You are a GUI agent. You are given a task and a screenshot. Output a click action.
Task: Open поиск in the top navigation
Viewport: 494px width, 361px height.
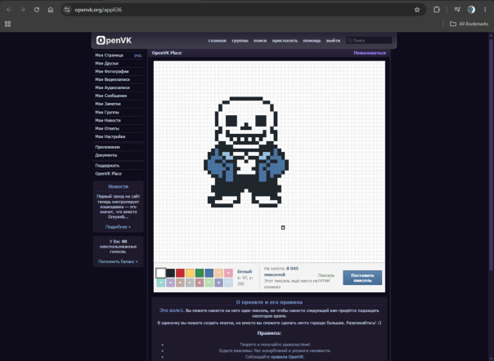click(x=260, y=41)
